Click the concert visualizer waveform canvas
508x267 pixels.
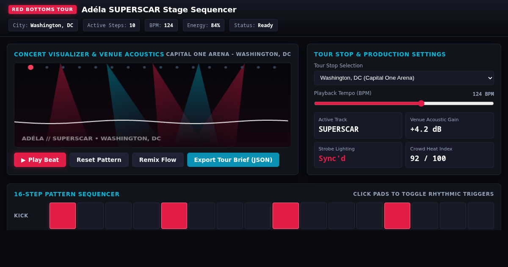152,105
